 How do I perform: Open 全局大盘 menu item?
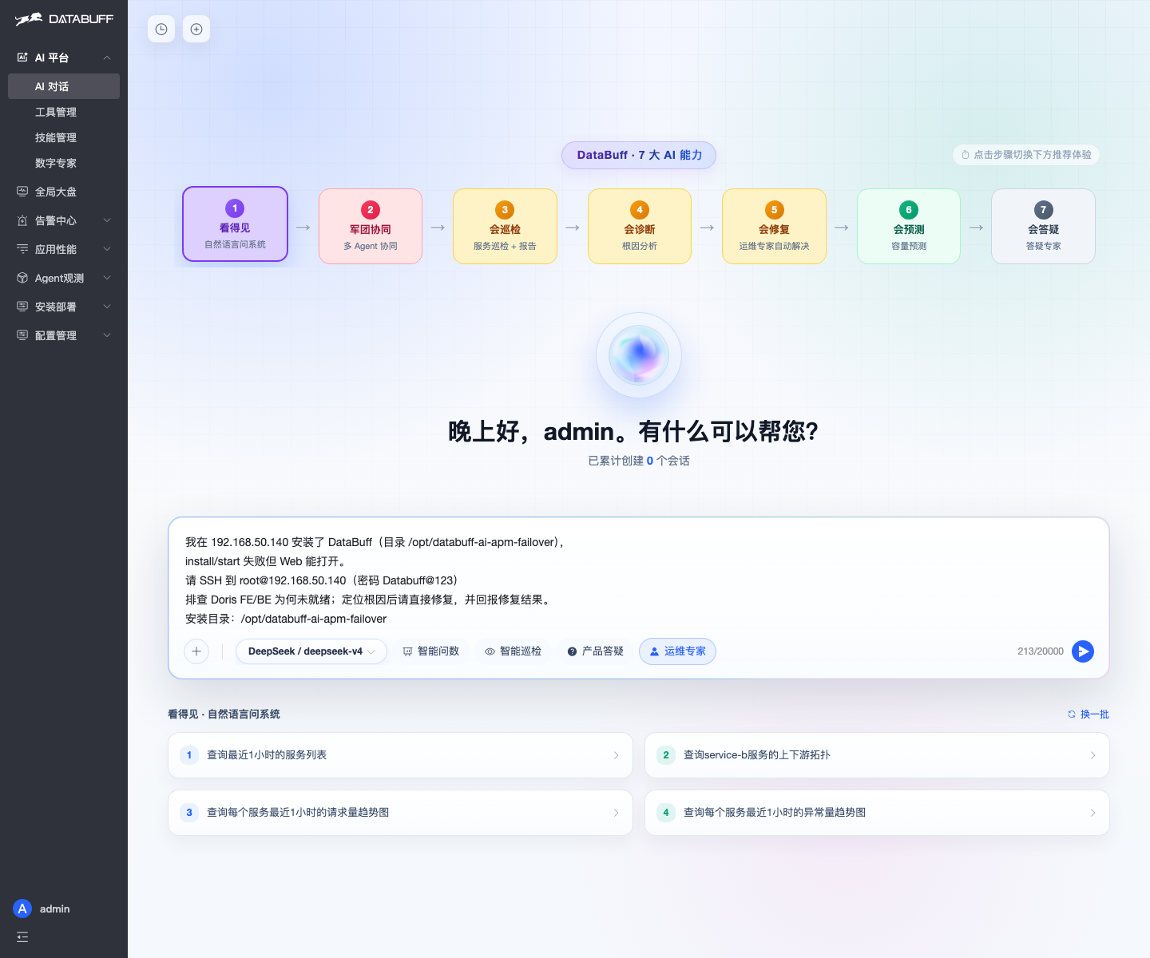click(64, 192)
